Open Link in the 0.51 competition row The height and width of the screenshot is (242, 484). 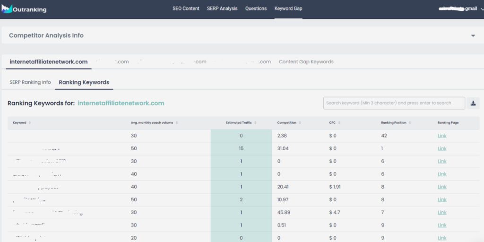(x=442, y=225)
